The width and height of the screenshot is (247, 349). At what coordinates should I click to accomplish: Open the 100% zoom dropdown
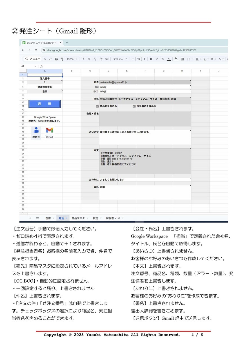click(72, 59)
